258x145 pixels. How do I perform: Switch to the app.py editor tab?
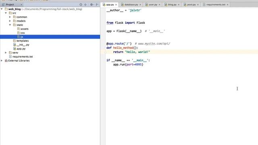coord(110,4)
